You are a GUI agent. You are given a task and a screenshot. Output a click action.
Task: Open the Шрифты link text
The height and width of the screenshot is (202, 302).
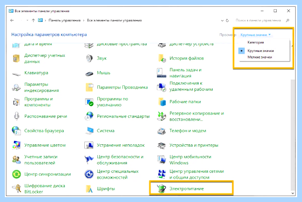click(x=106, y=189)
